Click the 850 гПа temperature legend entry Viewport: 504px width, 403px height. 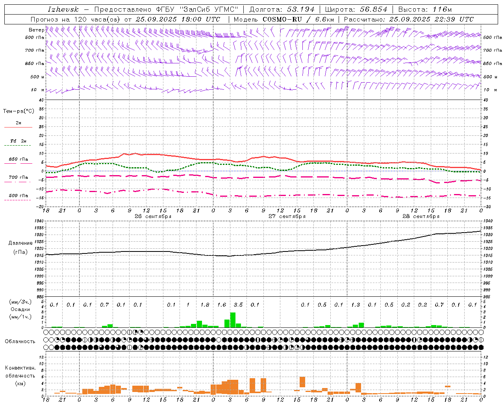point(19,159)
